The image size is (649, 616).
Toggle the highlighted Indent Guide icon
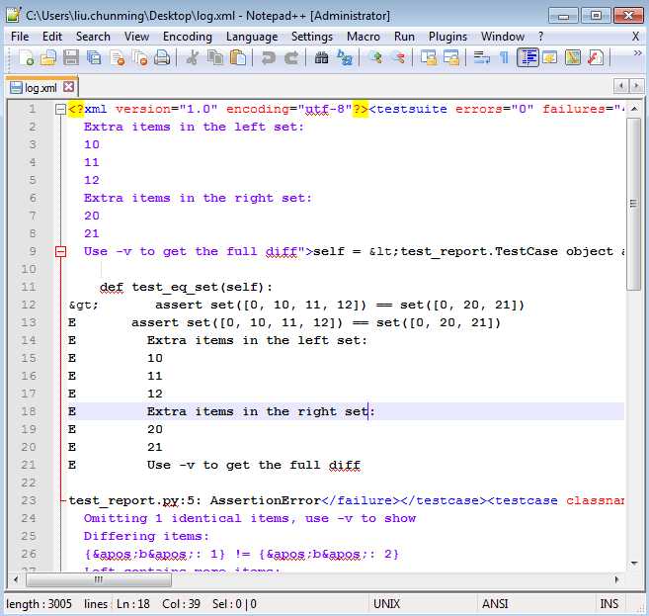pyautogui.click(x=527, y=57)
